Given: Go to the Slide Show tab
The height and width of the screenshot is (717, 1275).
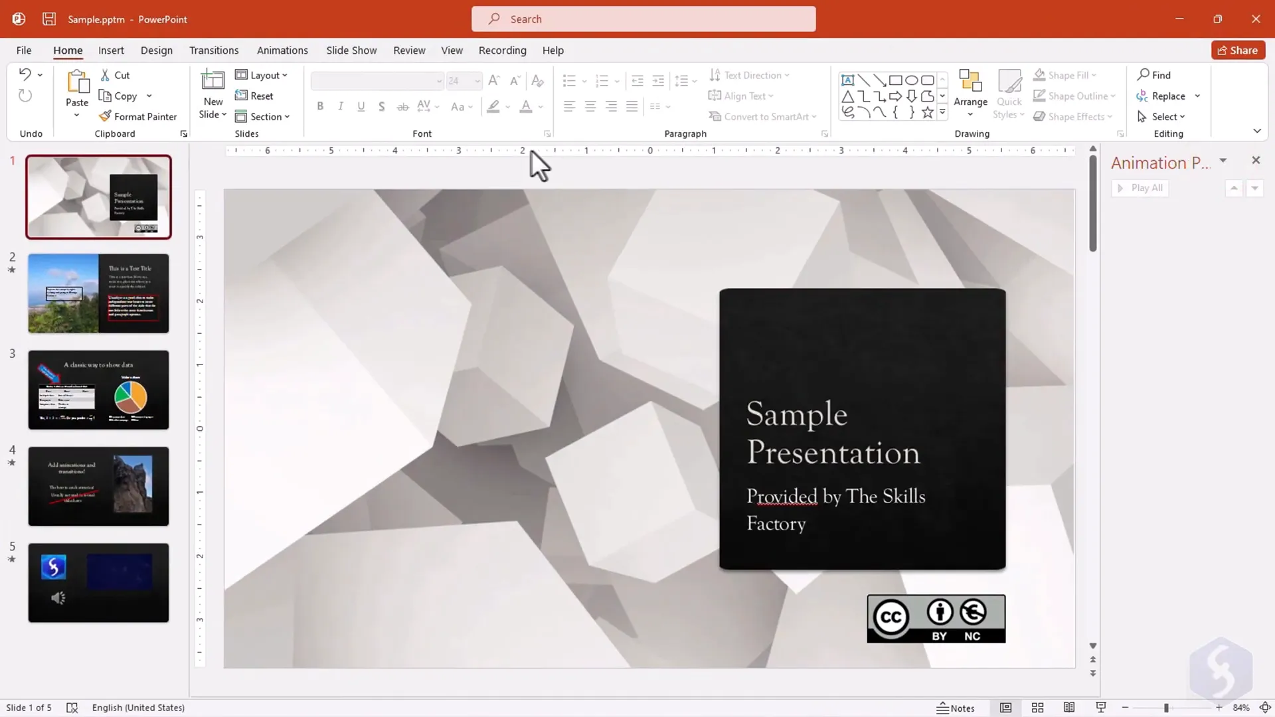Looking at the screenshot, I should pos(351,50).
